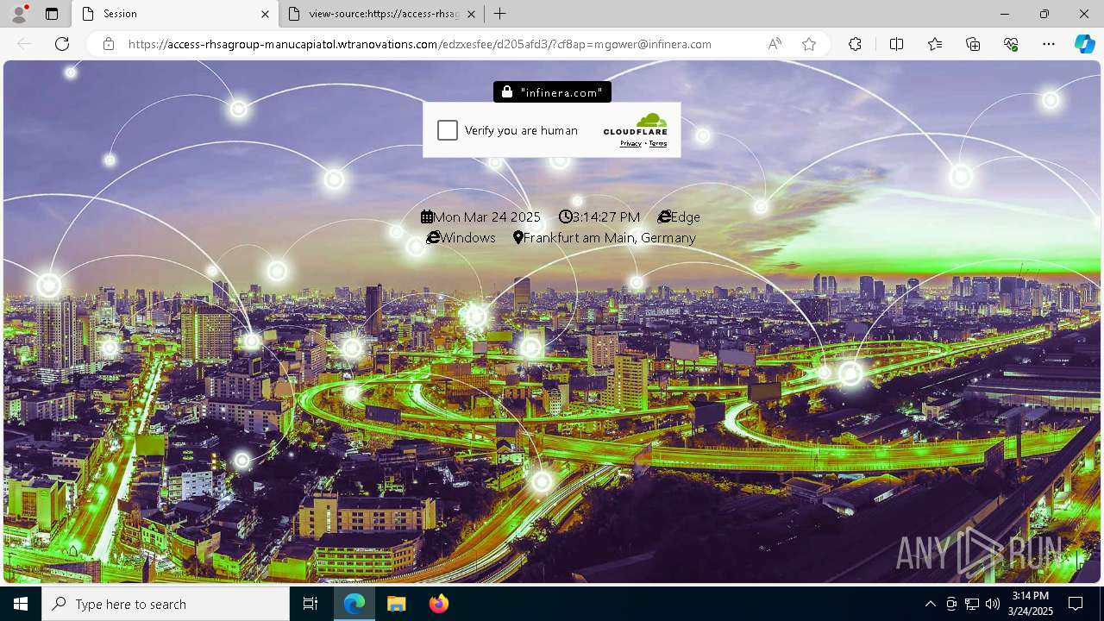Click Frankfurt am Main, Germany location text
1104x621 pixels.
(610, 237)
